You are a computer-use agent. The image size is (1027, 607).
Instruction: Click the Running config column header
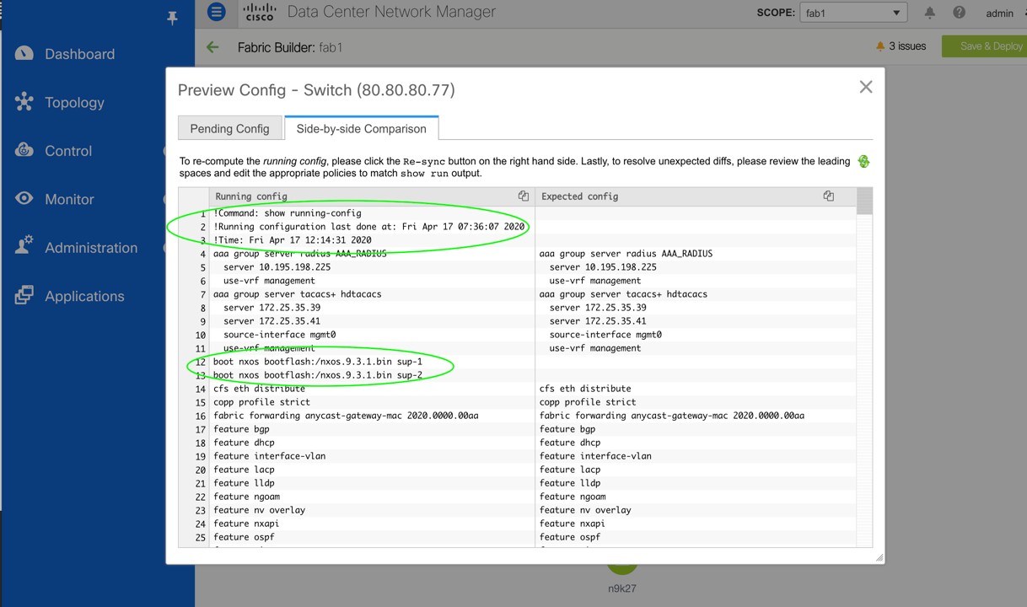tap(251, 196)
